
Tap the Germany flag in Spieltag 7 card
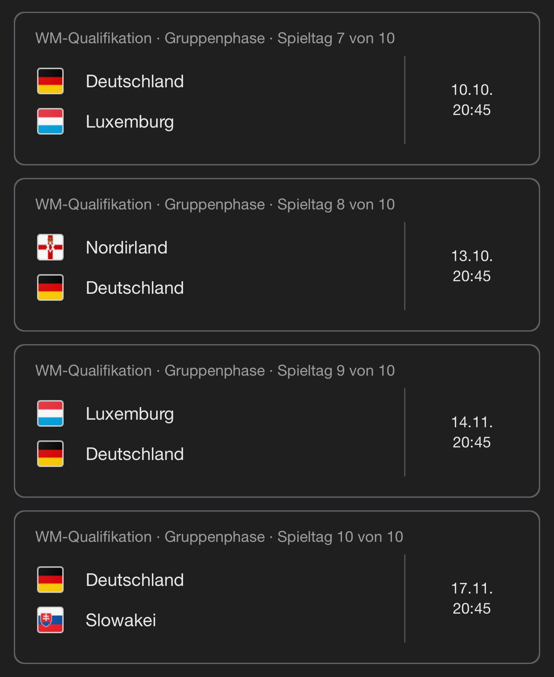(50, 81)
